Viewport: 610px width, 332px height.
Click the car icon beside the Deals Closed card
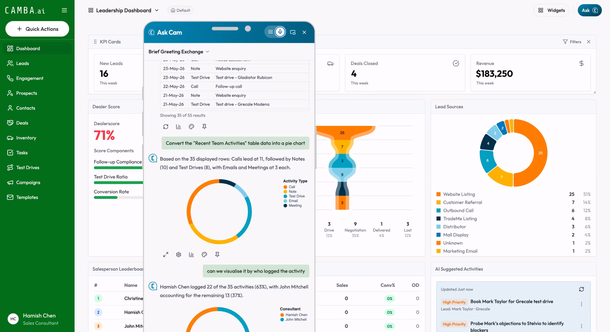[x=330, y=64]
